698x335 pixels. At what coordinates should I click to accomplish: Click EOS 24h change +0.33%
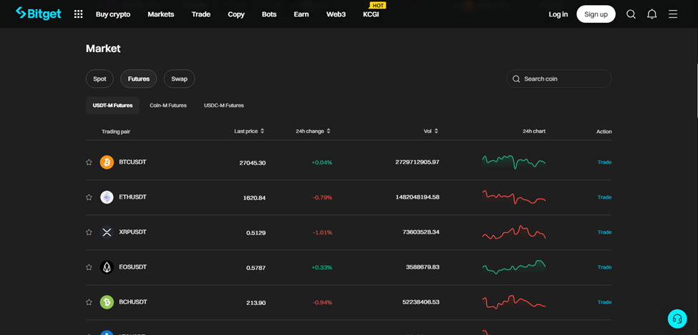(322, 267)
